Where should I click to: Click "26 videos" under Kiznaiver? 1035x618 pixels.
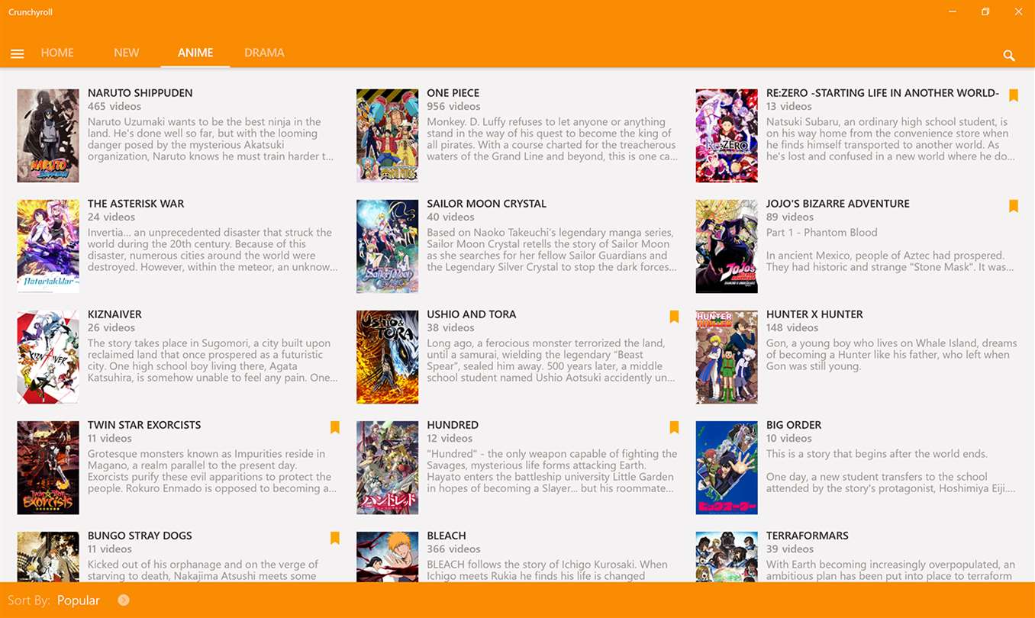pos(111,328)
